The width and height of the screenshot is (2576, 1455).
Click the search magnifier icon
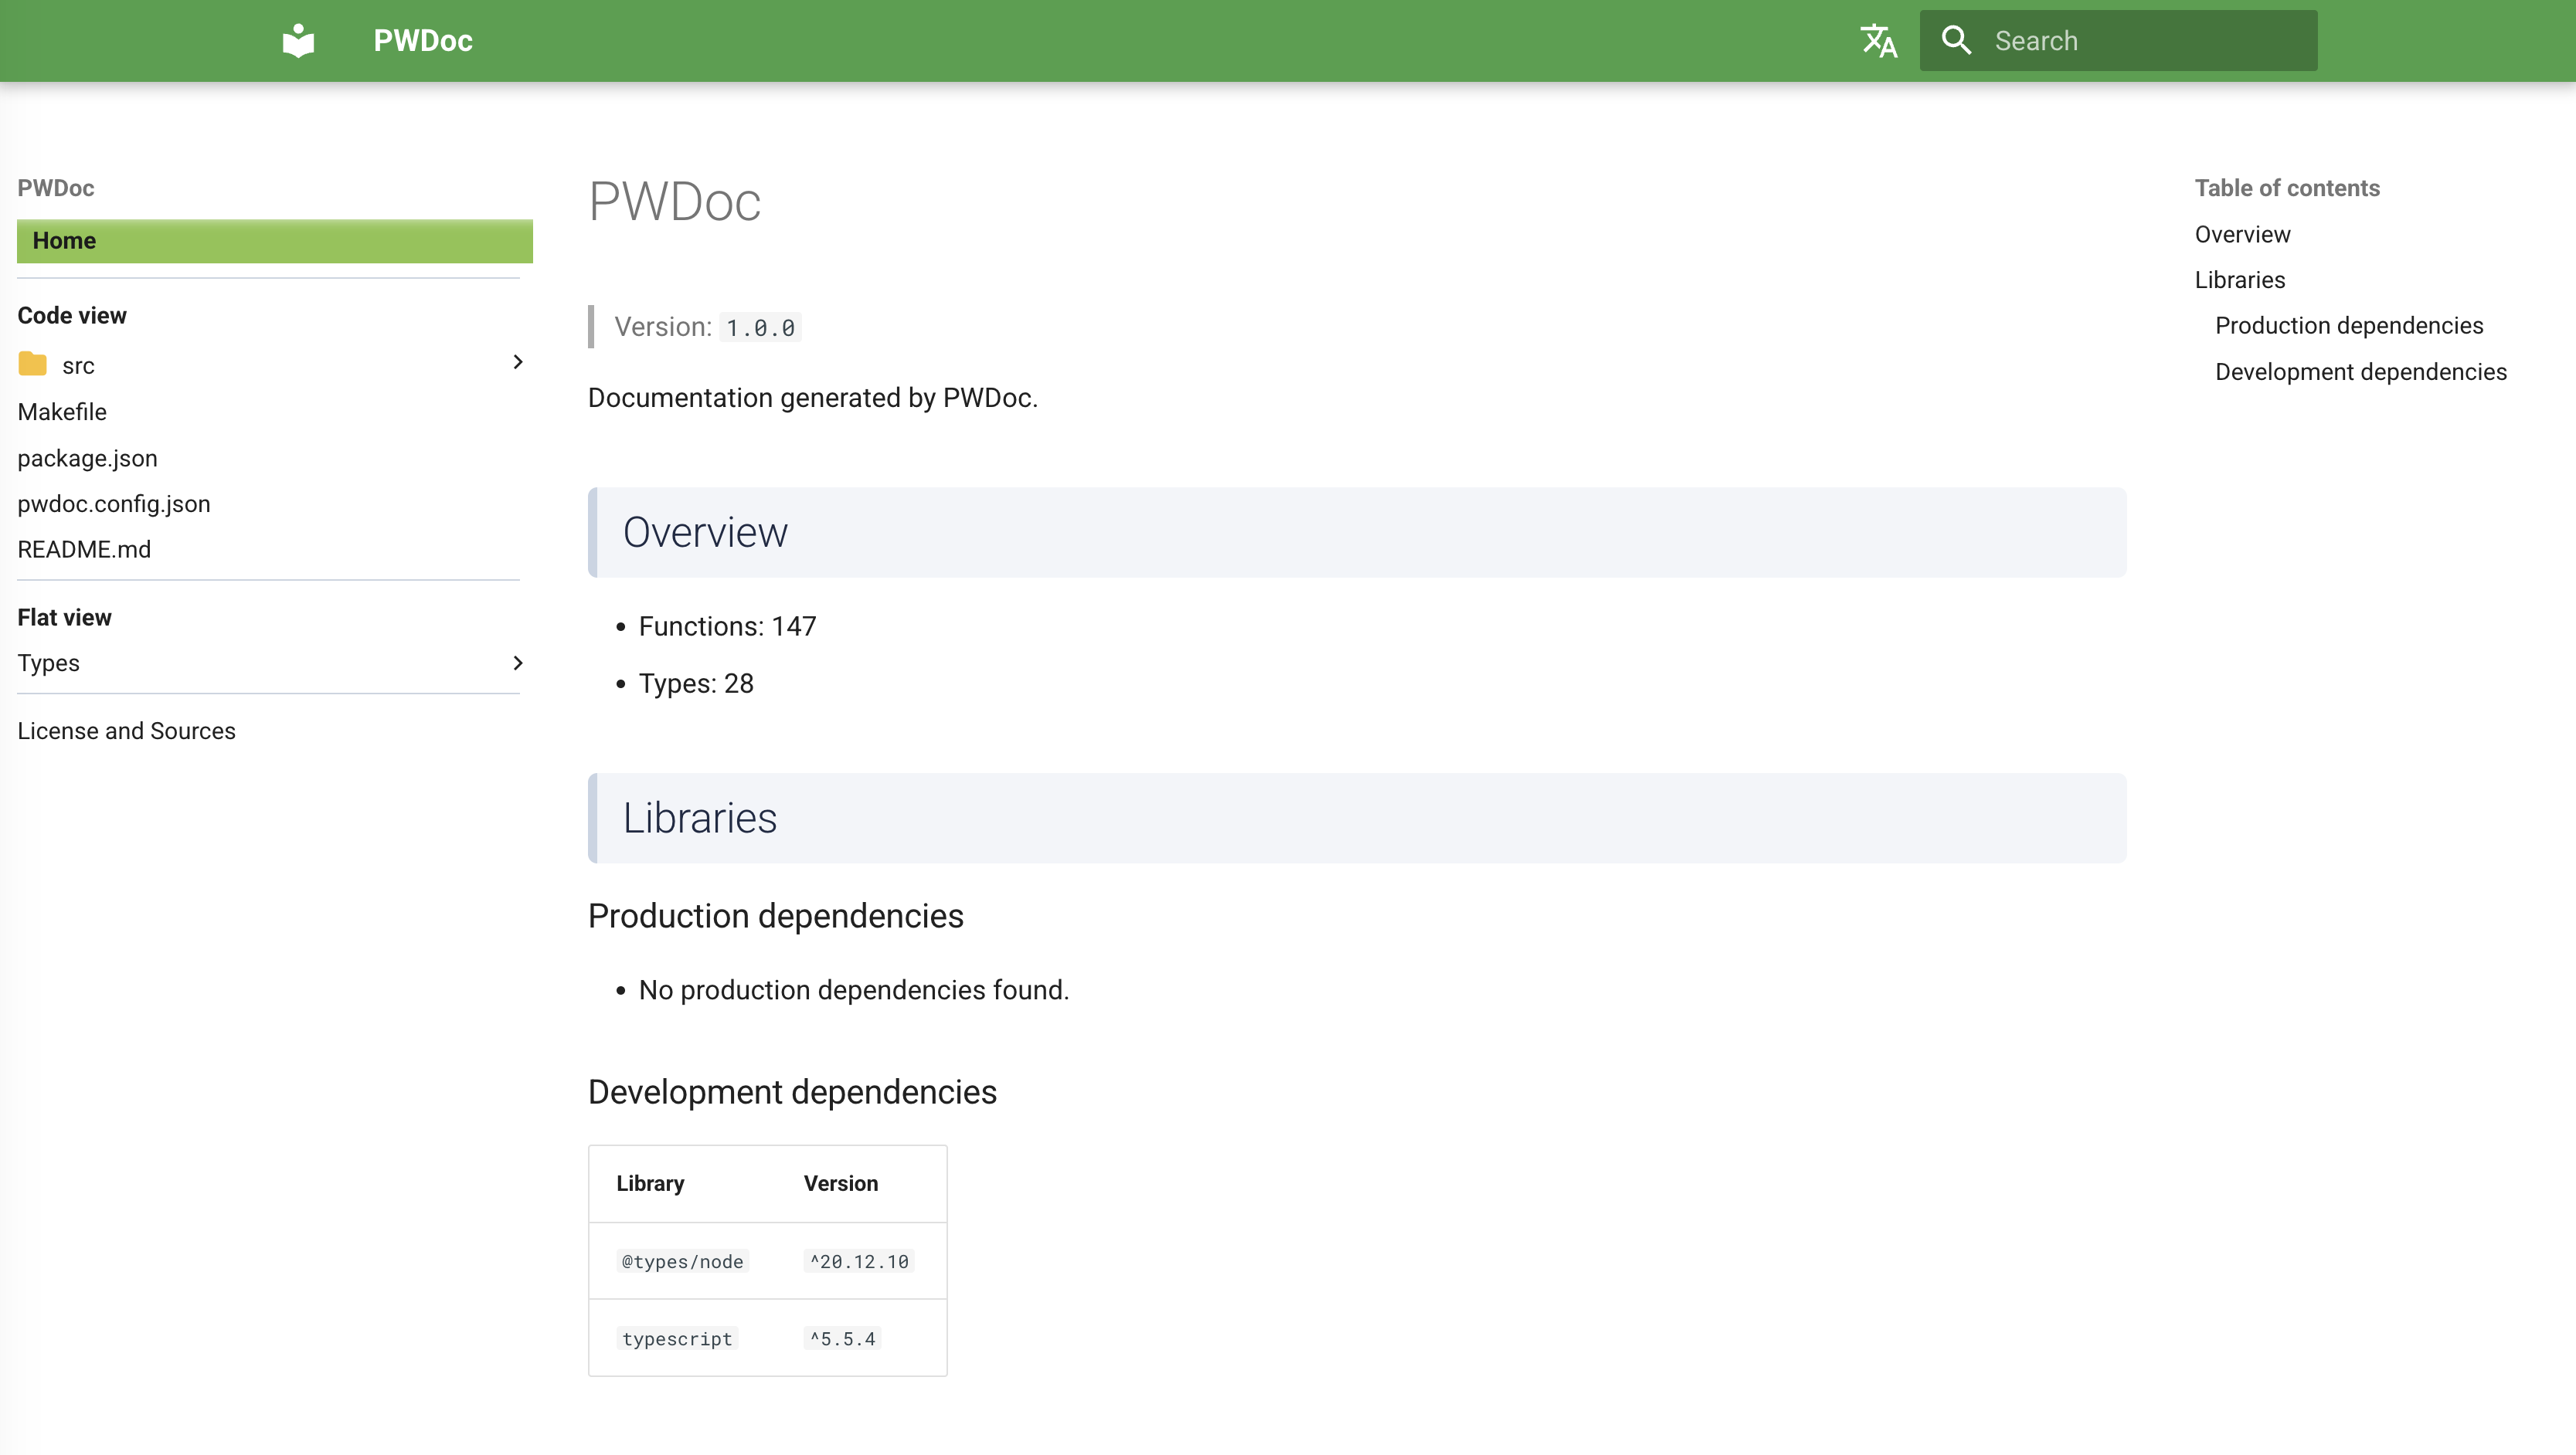[x=1956, y=40]
